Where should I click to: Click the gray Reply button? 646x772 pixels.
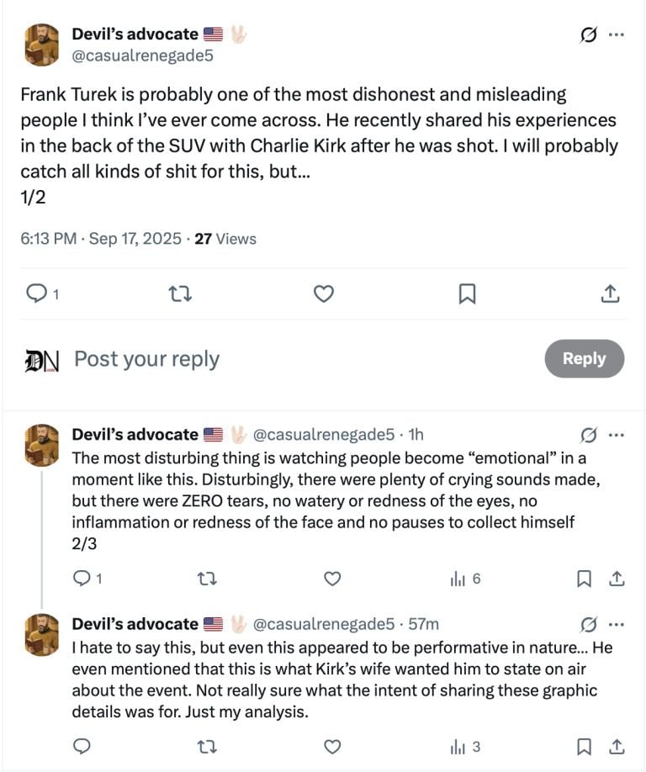584,358
